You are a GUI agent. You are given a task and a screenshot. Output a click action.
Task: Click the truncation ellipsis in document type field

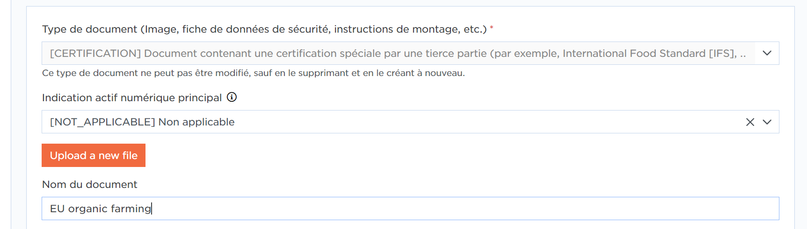click(x=743, y=55)
